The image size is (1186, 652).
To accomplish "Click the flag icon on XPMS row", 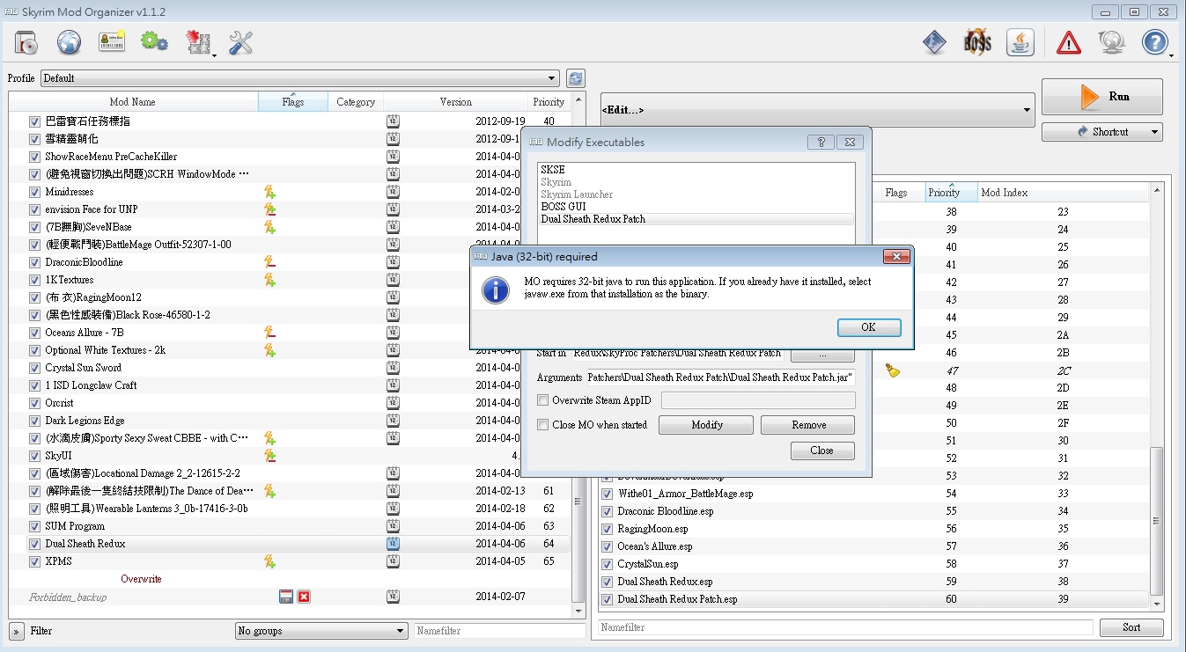I will 270,561.
